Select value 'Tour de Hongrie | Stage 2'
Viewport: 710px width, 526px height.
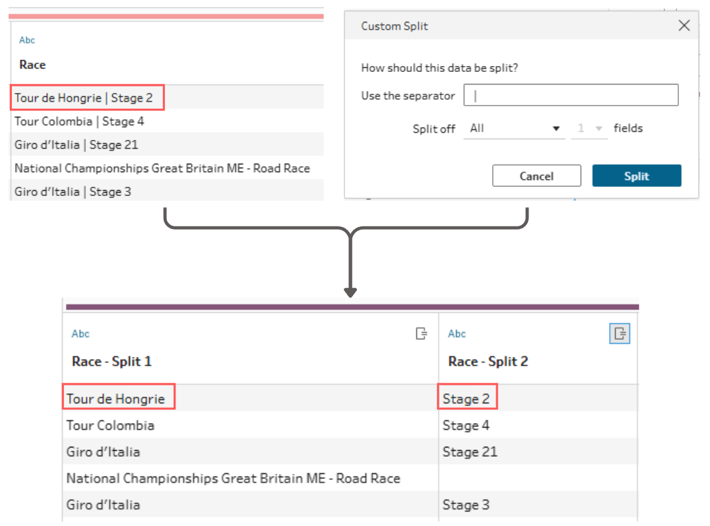click(83, 98)
